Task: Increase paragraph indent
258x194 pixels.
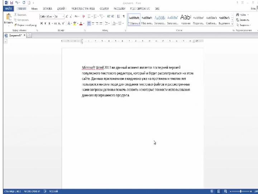Action: click(113, 17)
